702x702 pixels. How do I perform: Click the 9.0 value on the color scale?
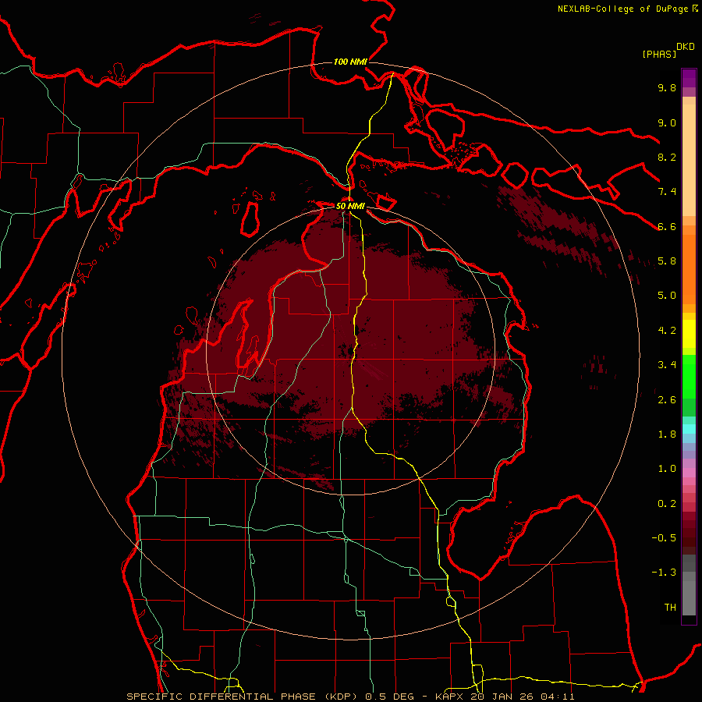tap(667, 123)
